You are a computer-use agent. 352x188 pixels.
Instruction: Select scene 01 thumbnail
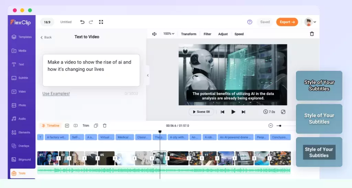[x=47, y=158]
